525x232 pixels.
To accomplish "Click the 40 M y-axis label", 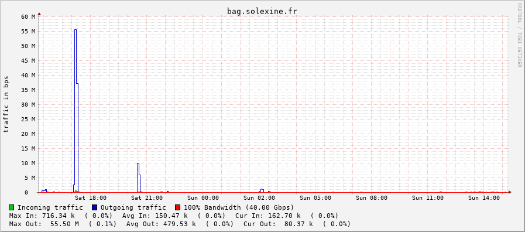I will point(28,76).
